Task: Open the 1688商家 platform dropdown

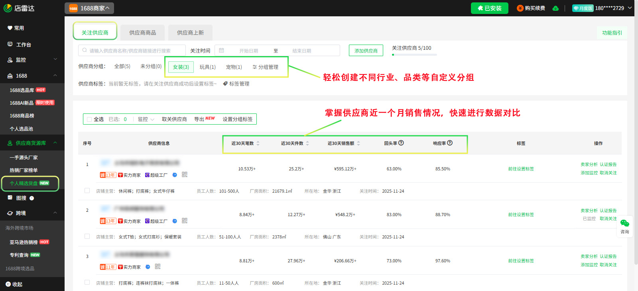Action: (x=89, y=8)
